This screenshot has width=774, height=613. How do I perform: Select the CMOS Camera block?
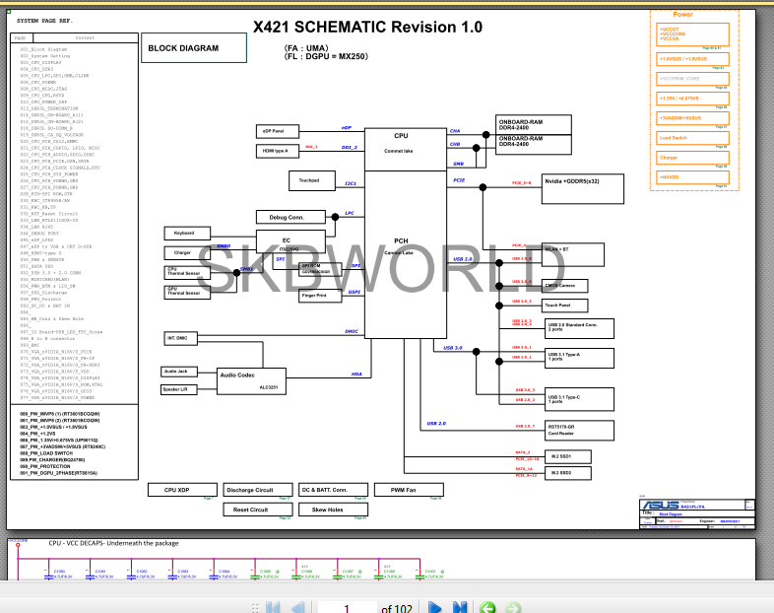[x=564, y=286]
